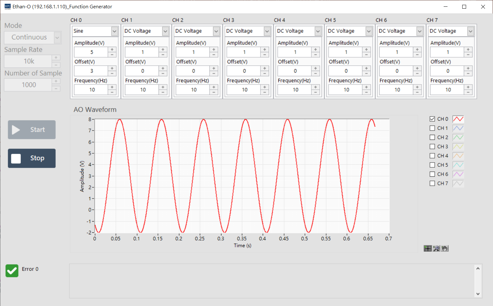The height and width of the screenshot is (306, 493).
Task: Hide the CH 0 trace by unchecking it
Action: 432,119
